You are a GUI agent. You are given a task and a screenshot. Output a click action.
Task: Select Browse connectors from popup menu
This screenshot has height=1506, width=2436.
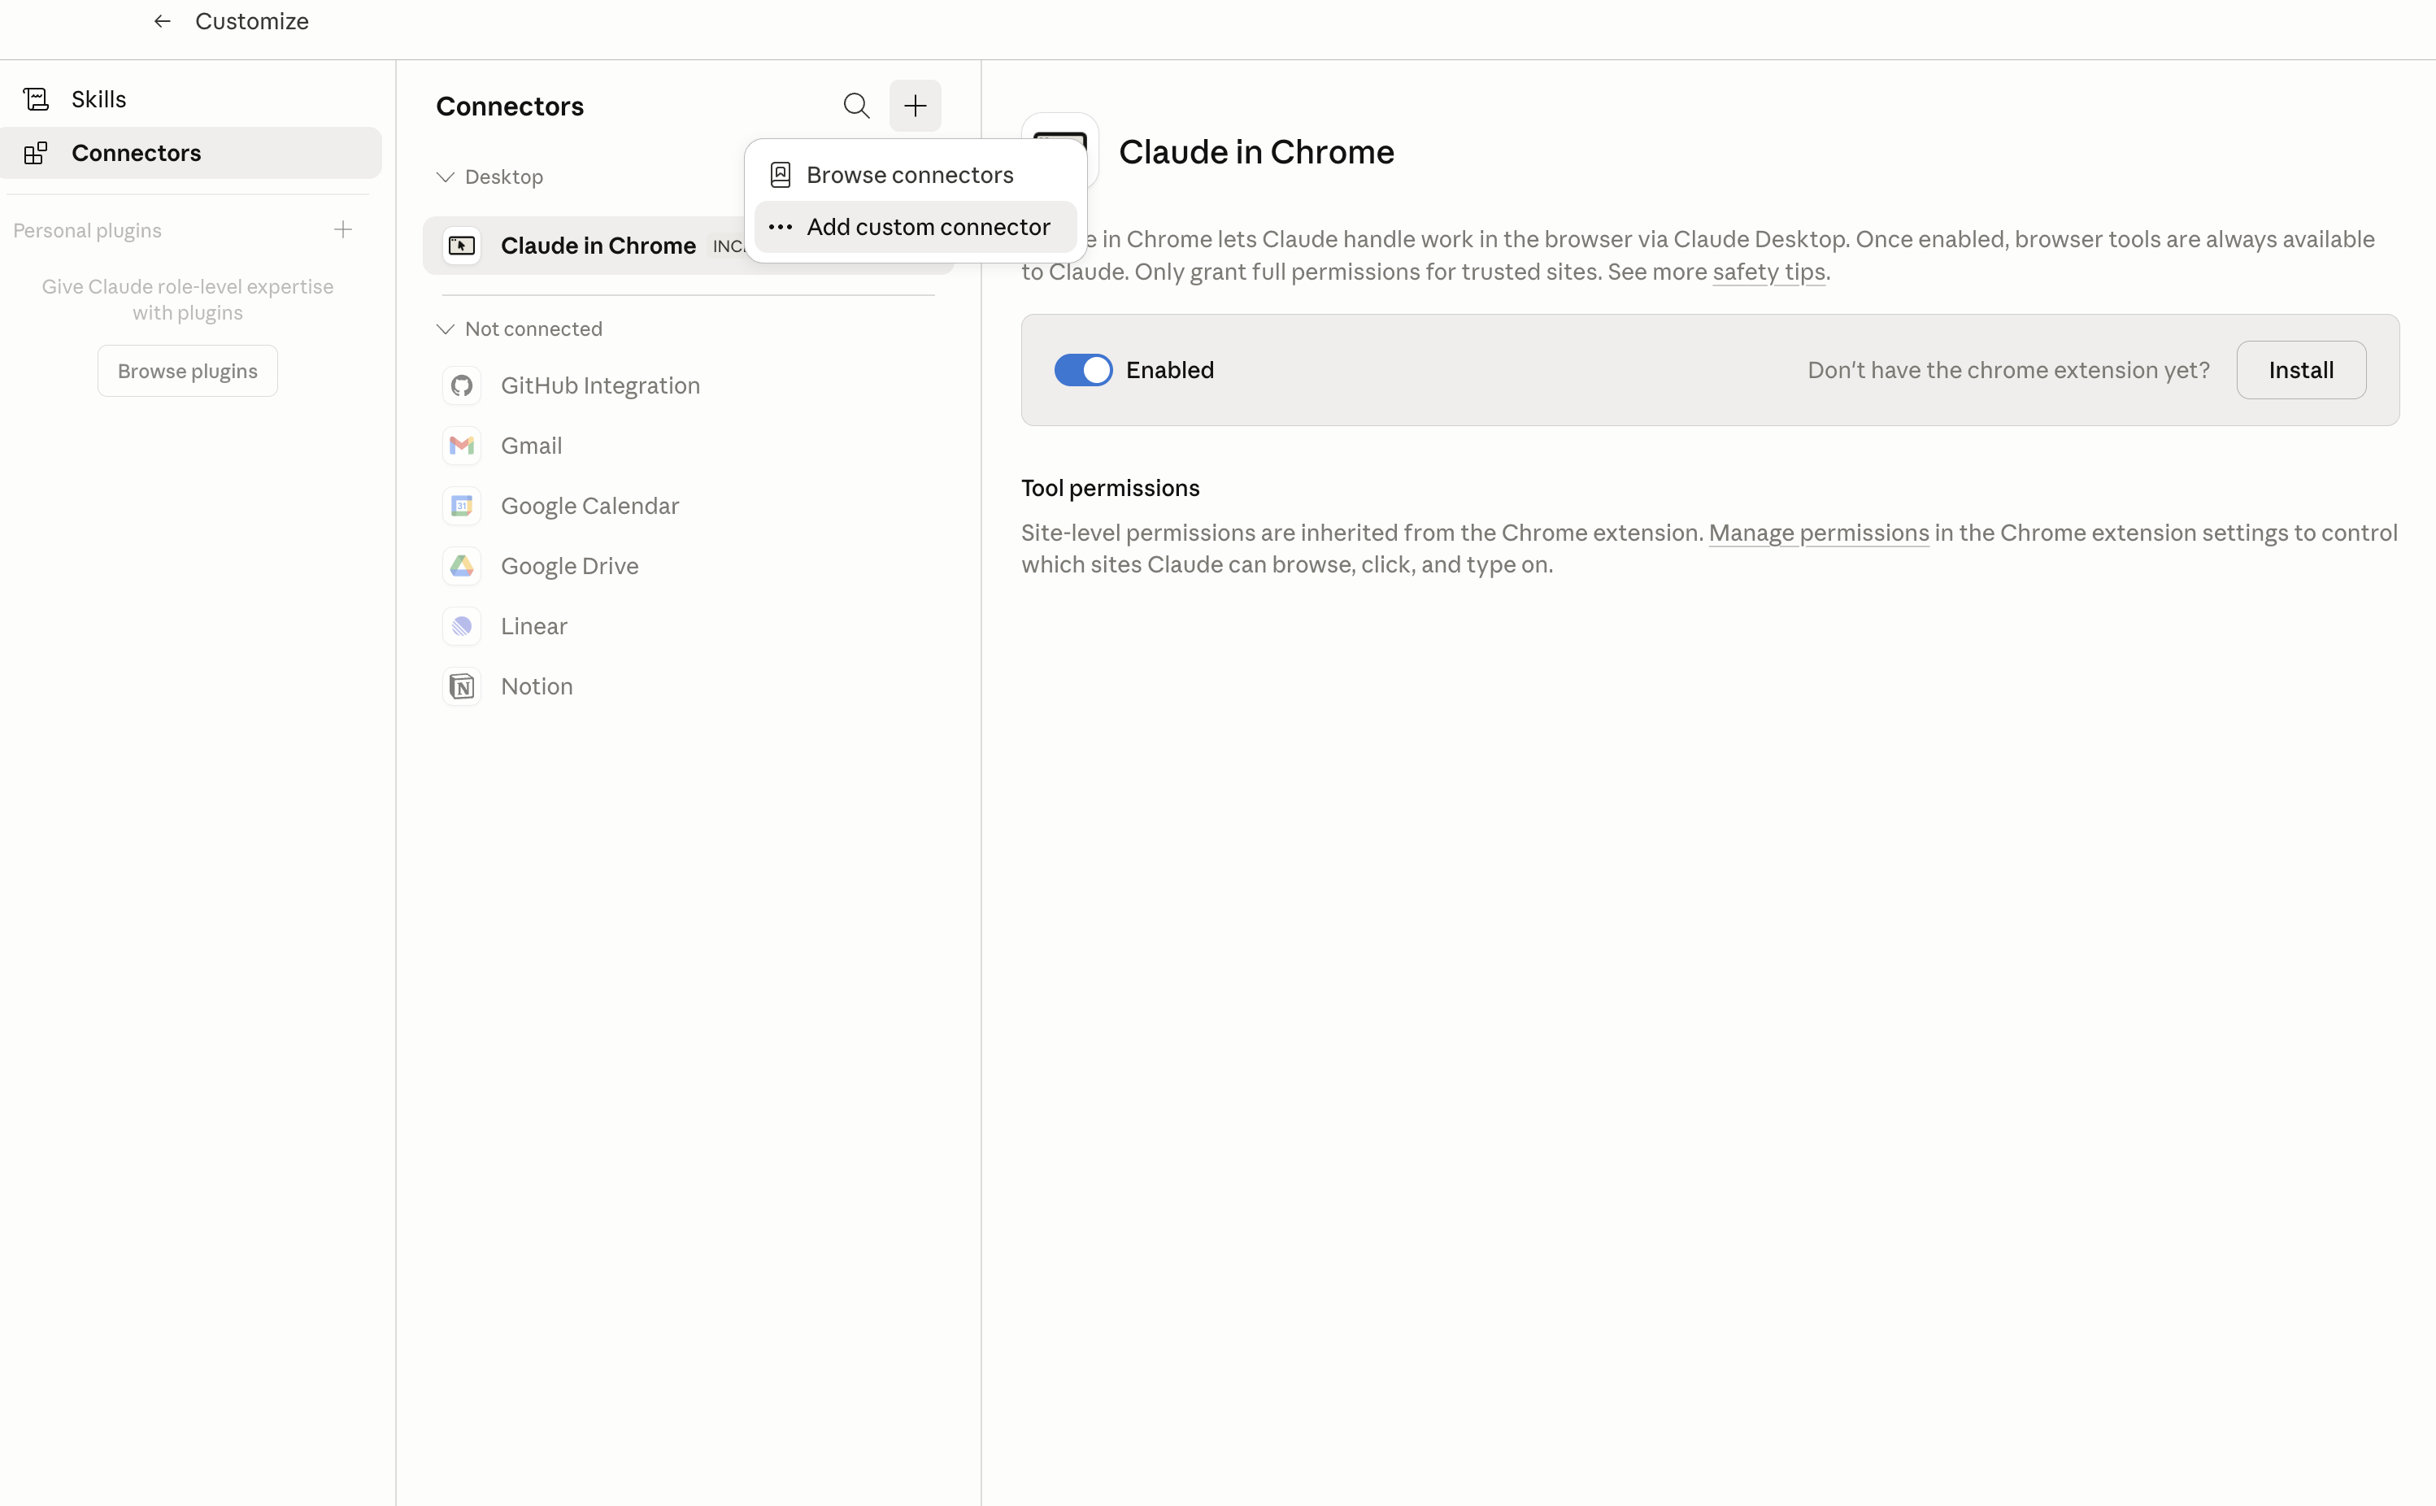[909, 176]
